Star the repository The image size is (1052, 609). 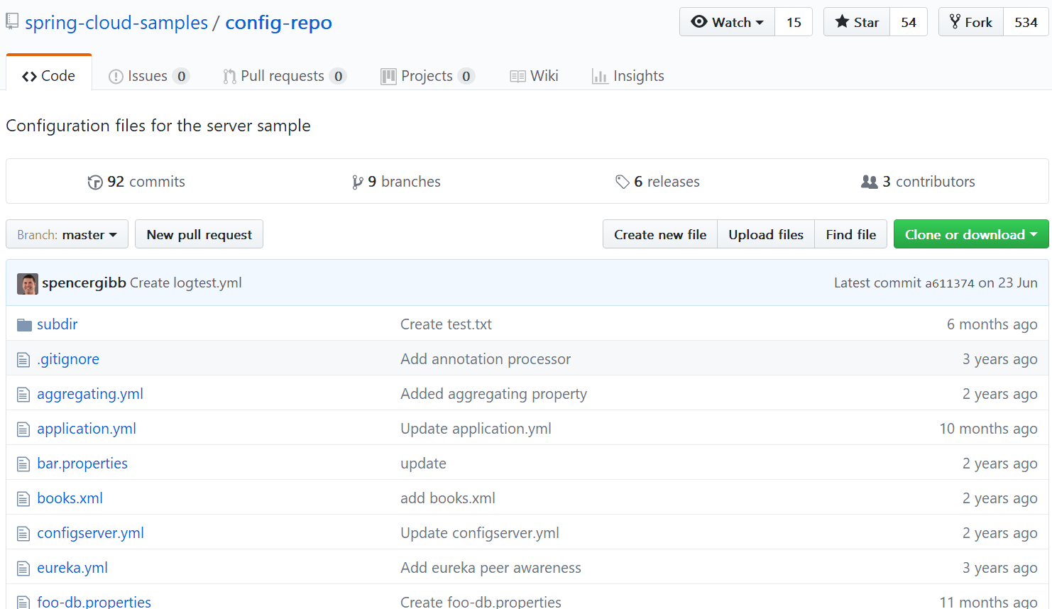click(857, 22)
